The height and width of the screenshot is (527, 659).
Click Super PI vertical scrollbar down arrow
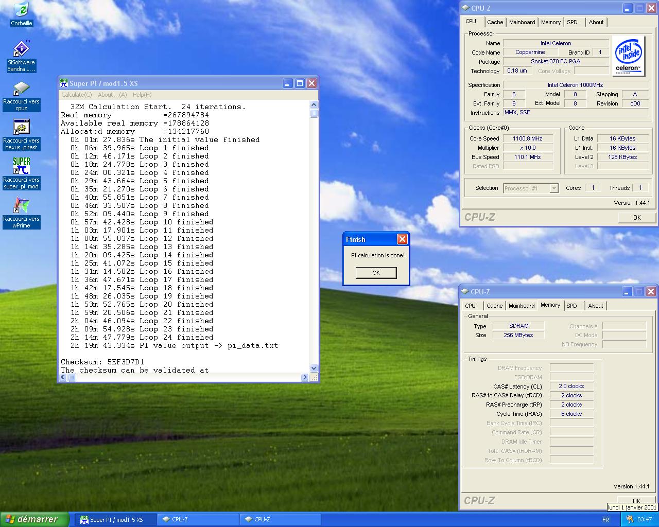[314, 368]
